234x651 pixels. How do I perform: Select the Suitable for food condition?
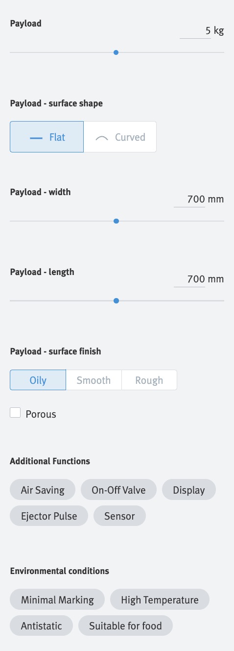click(126, 626)
